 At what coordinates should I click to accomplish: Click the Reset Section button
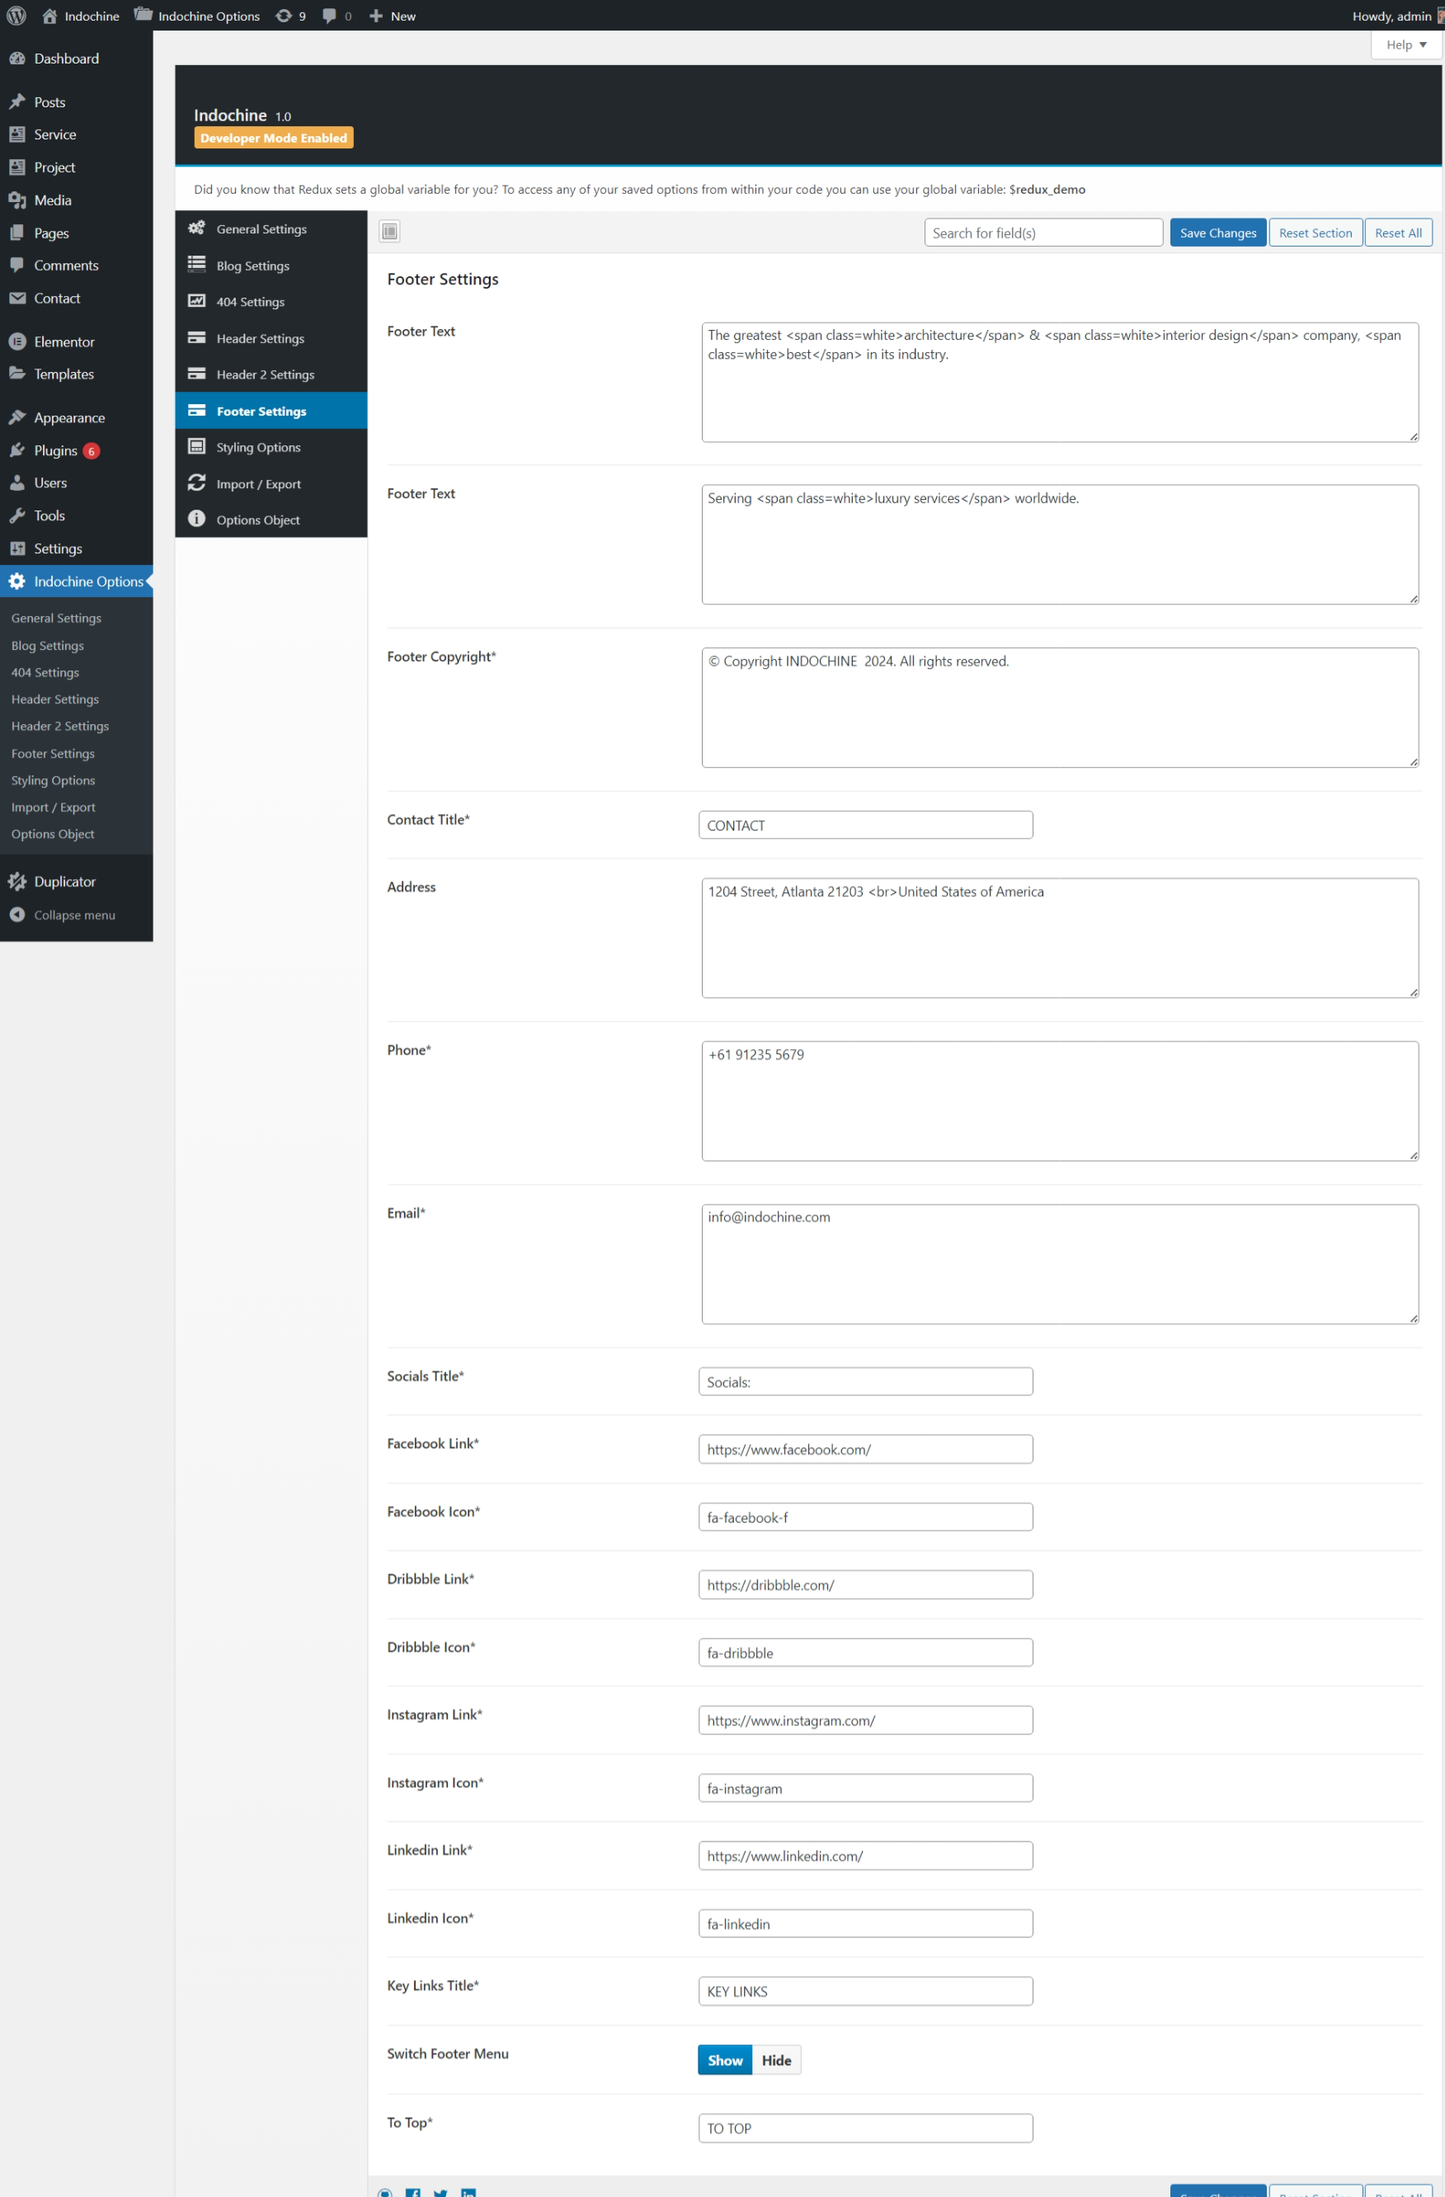(1315, 233)
